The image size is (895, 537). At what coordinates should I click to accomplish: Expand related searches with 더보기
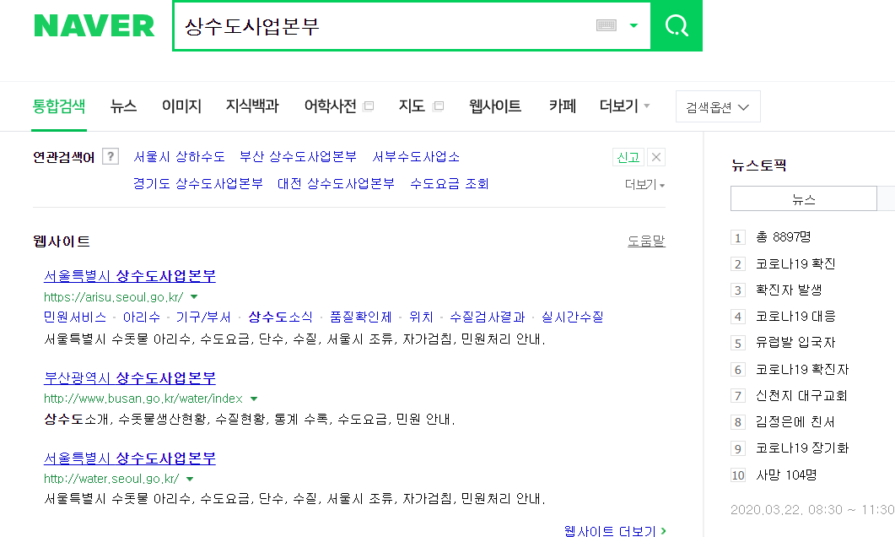pyautogui.click(x=645, y=185)
